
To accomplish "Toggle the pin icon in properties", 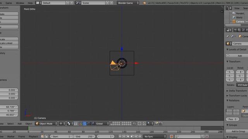I will [227, 36].
